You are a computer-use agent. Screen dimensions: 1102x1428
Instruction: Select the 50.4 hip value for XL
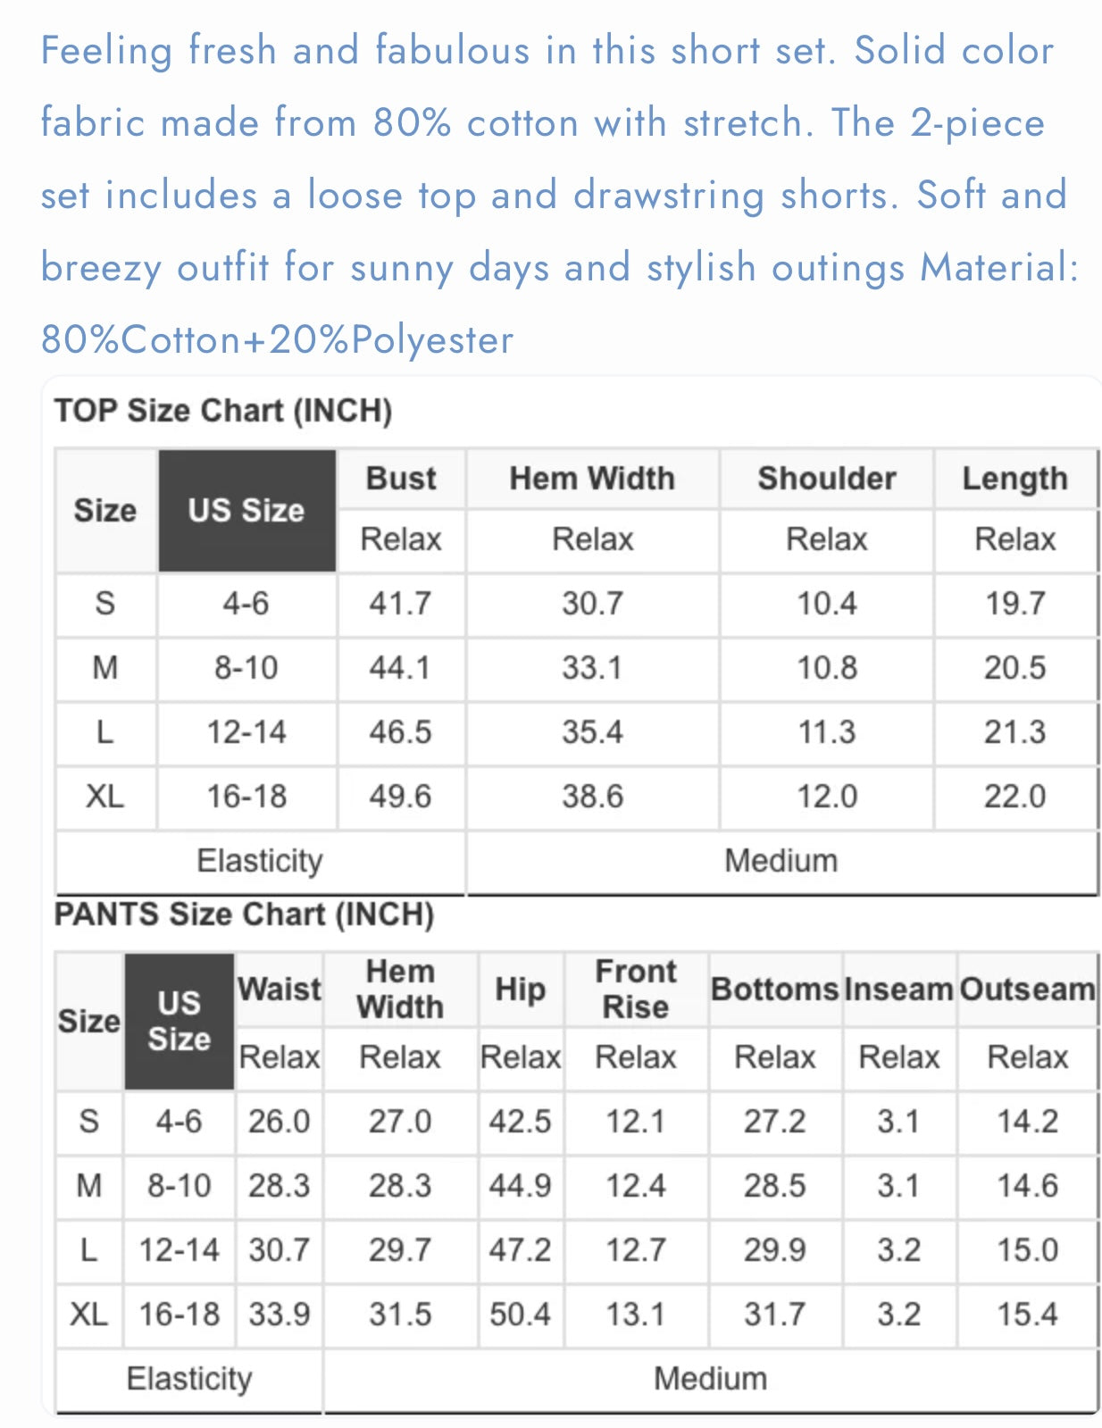click(521, 1315)
